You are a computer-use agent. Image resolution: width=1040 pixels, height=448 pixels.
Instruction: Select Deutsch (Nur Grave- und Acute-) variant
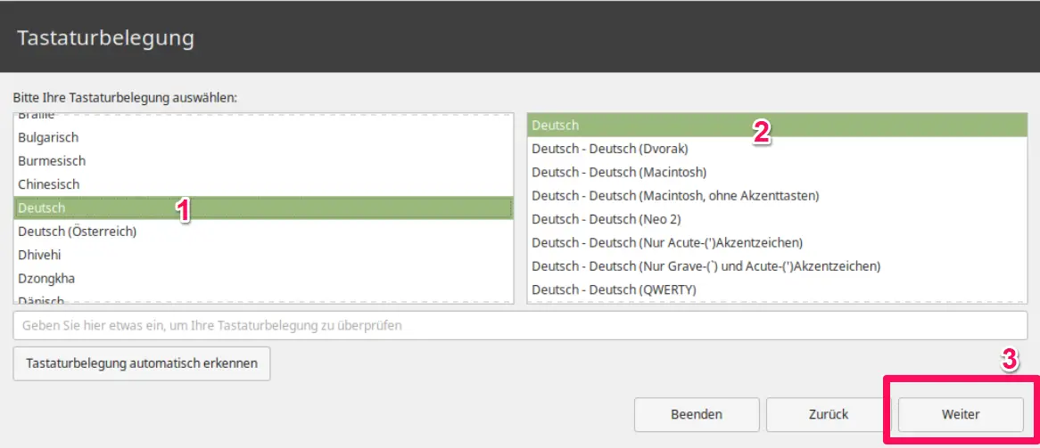coord(706,265)
